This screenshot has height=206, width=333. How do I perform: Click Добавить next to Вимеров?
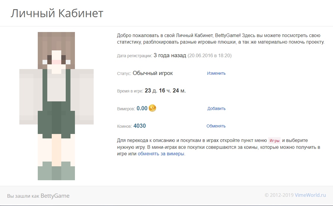[216, 108]
